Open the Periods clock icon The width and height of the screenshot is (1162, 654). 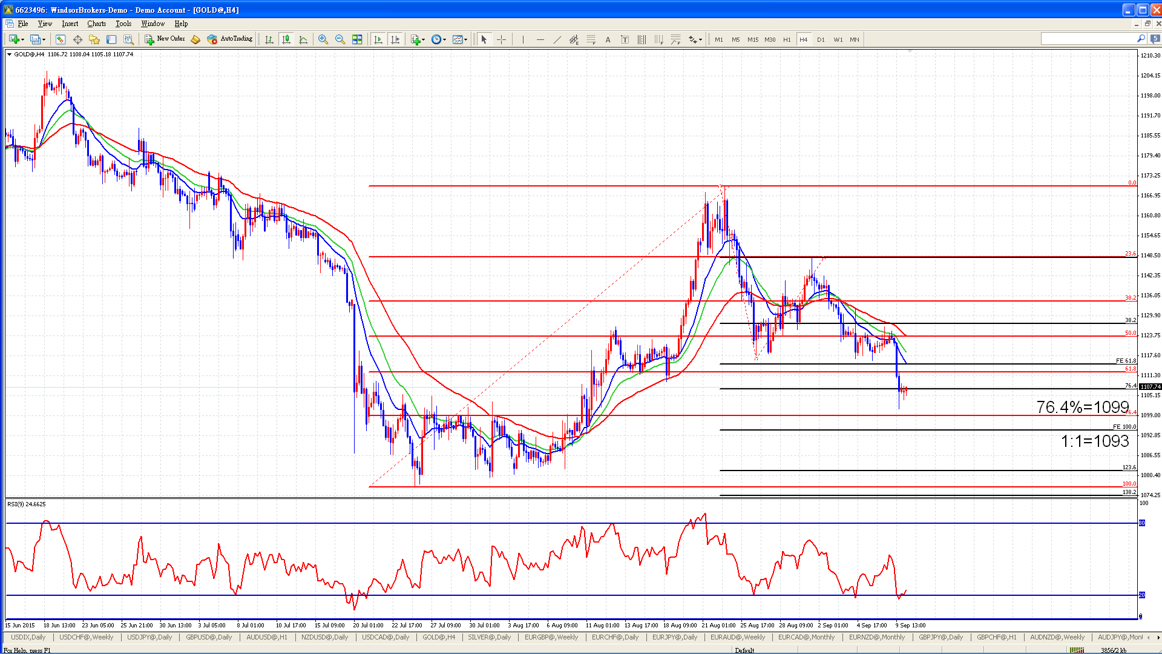[436, 39]
